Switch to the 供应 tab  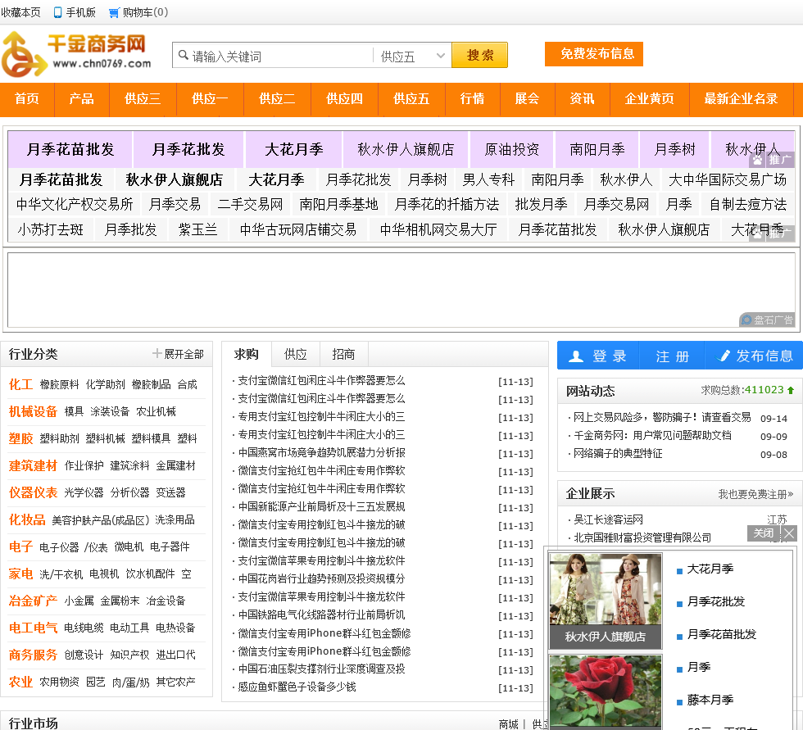click(296, 354)
